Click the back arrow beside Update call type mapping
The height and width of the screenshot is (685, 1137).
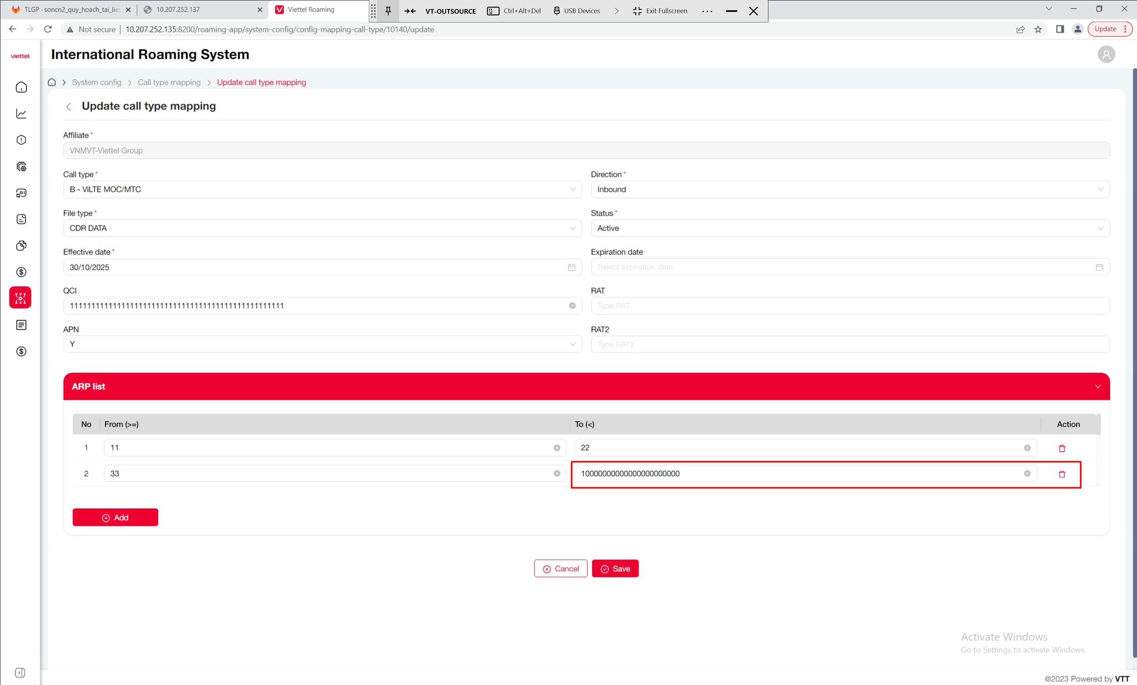click(69, 107)
